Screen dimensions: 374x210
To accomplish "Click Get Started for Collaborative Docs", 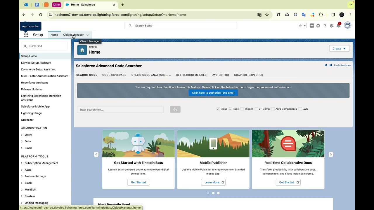I will (x=288, y=182).
